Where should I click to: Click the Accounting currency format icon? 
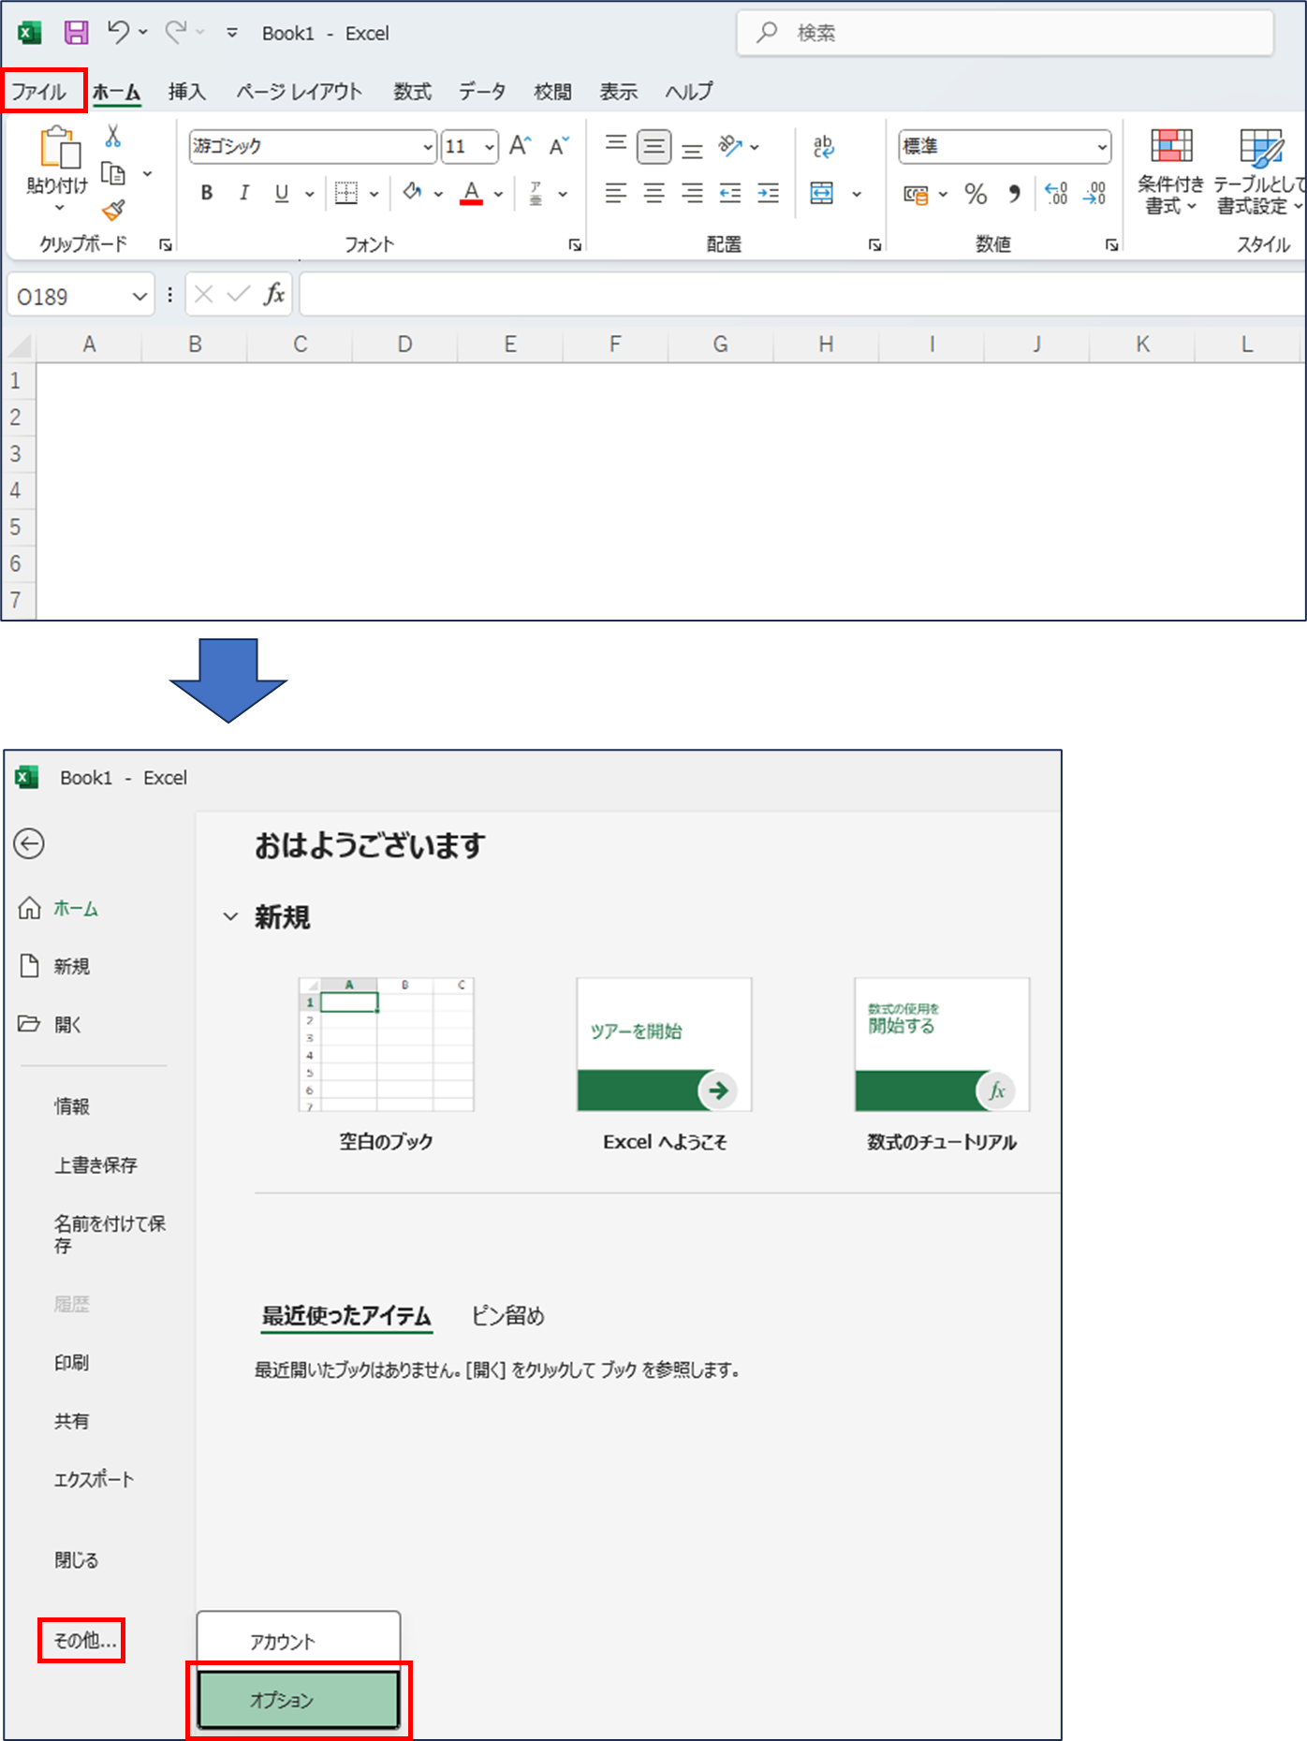(x=916, y=194)
